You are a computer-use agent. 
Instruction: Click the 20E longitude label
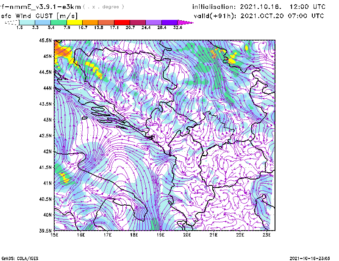(x=187, y=235)
